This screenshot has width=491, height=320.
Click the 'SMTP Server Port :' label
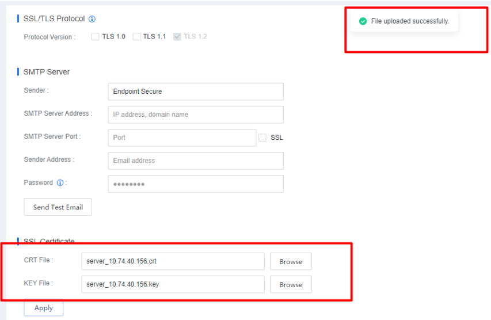click(x=52, y=136)
